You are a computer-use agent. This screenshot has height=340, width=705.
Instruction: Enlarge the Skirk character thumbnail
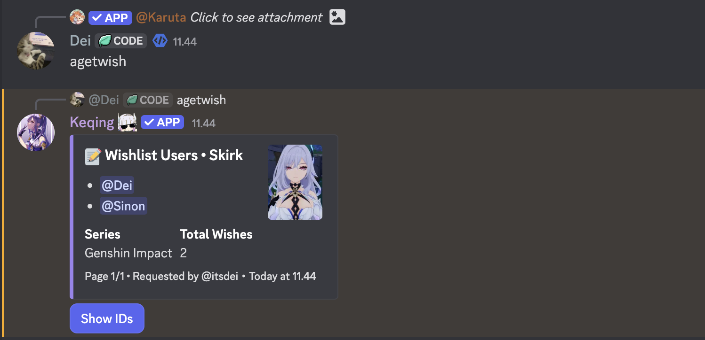(x=295, y=182)
